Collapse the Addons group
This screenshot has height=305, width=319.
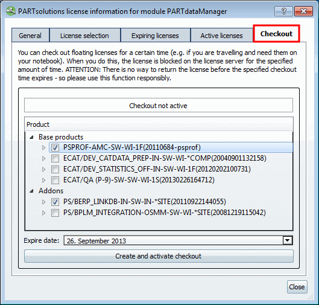(x=32, y=191)
